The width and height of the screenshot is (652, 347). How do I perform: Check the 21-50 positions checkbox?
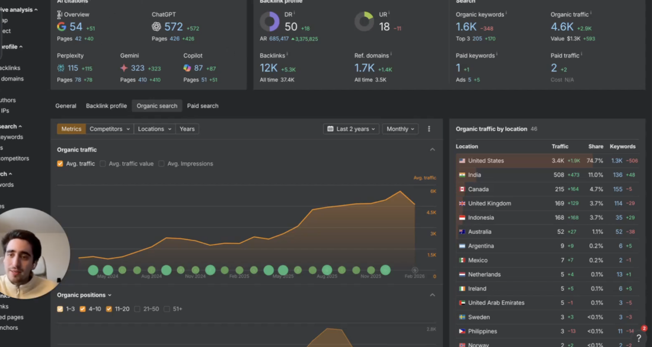(138, 309)
